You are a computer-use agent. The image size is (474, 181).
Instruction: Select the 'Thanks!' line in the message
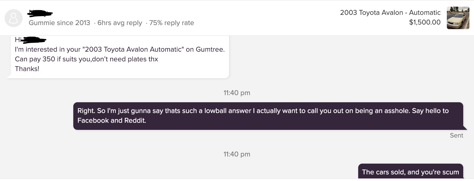(x=27, y=69)
